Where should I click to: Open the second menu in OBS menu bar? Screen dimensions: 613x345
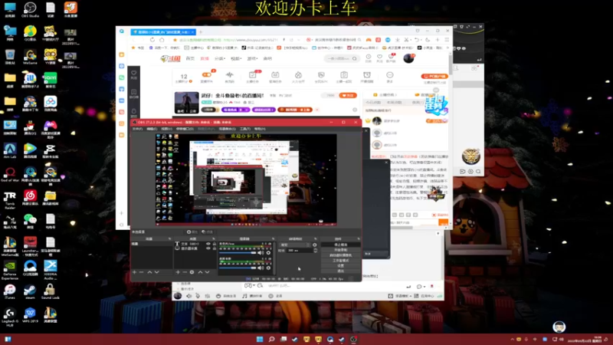[x=152, y=129]
